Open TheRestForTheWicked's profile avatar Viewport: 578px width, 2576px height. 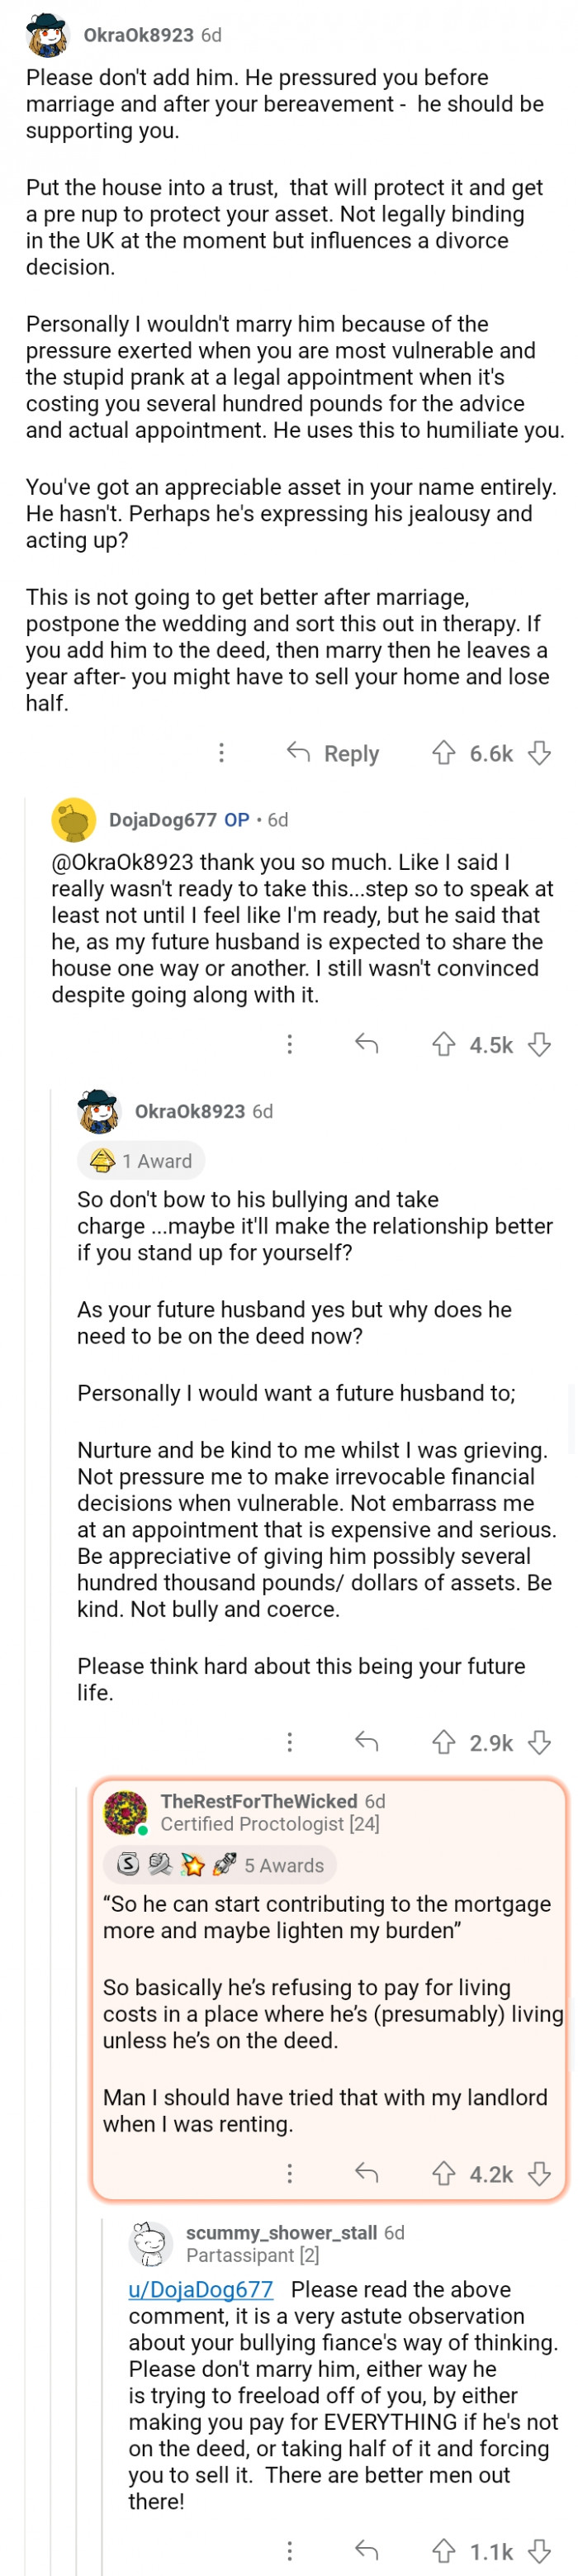click(125, 1813)
